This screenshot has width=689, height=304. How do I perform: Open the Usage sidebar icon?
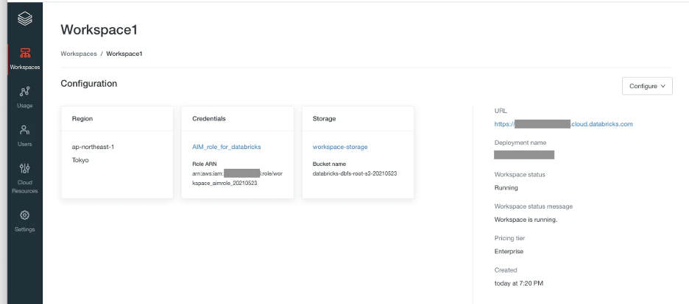pos(25,92)
